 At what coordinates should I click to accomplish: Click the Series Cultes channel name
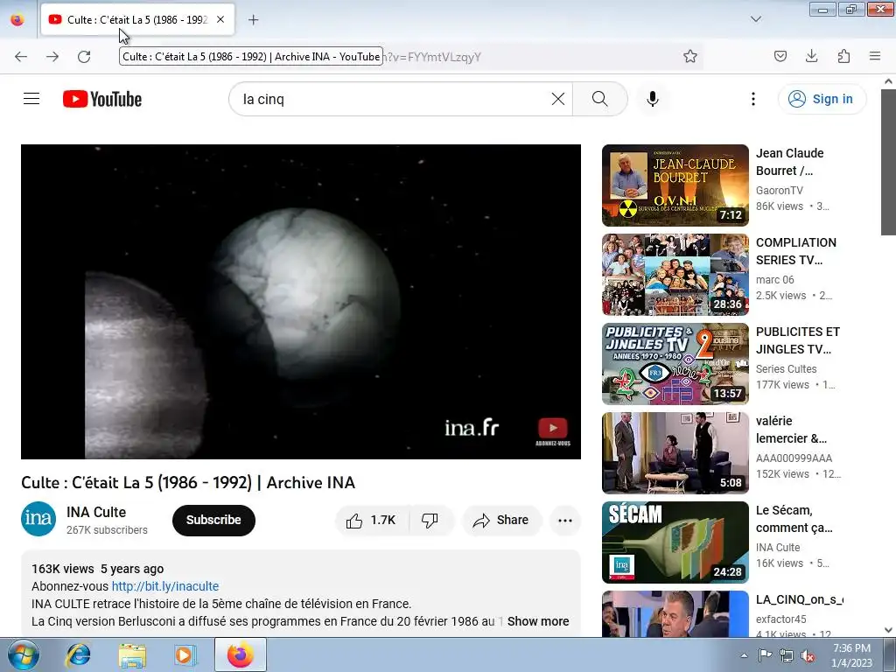point(787,368)
